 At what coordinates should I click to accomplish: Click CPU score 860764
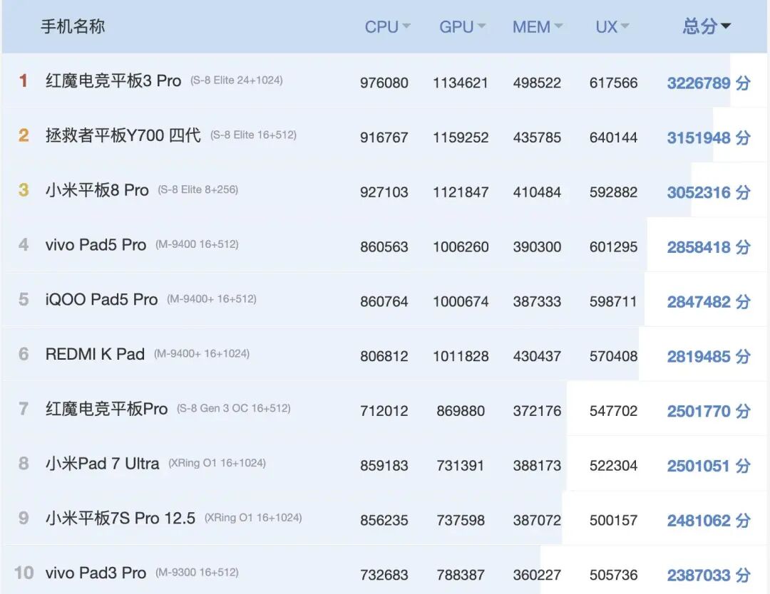click(x=384, y=302)
